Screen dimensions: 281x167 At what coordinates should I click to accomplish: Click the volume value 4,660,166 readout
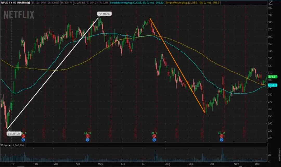pos(18,145)
